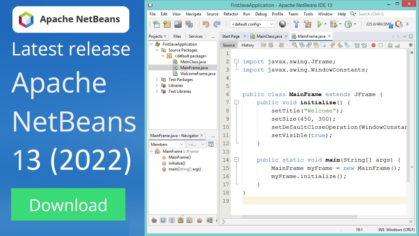
Task: Click the editor split window icon
Action: pos(411,45)
